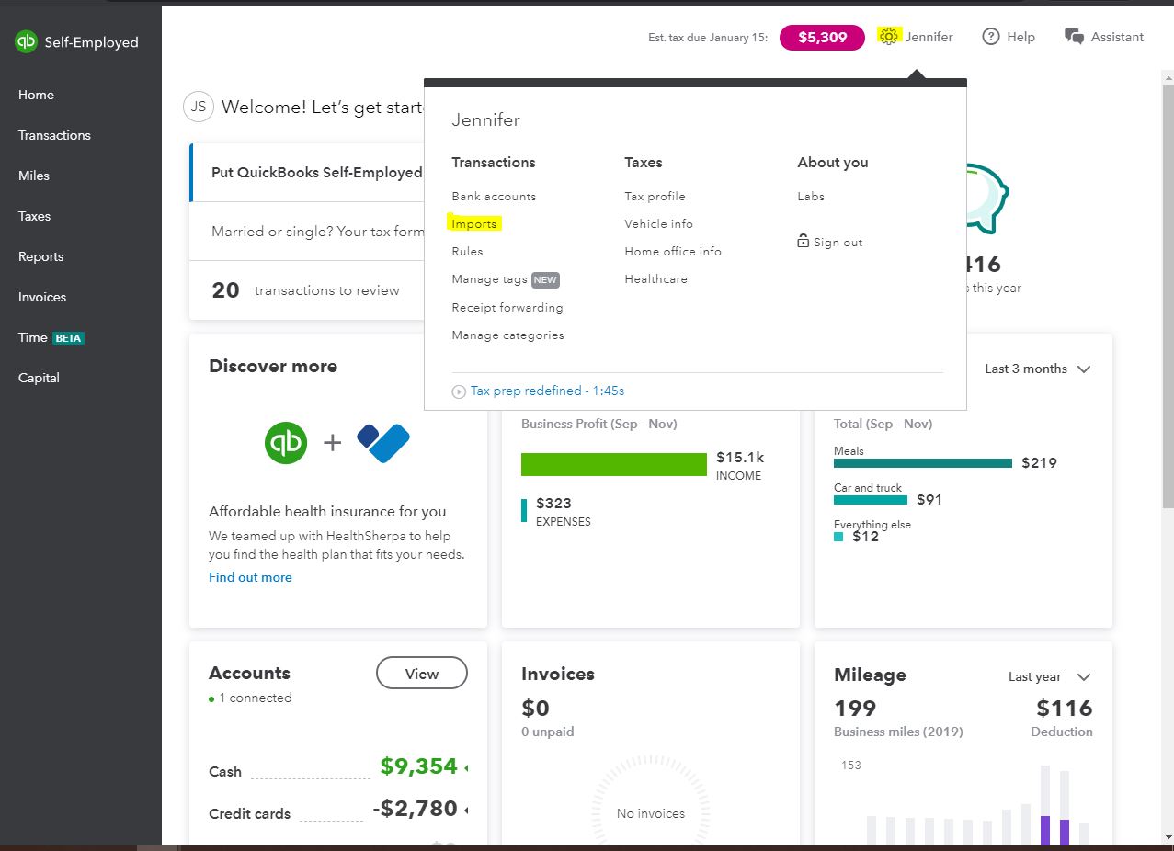Click the Invoices $0 amount

[535, 708]
